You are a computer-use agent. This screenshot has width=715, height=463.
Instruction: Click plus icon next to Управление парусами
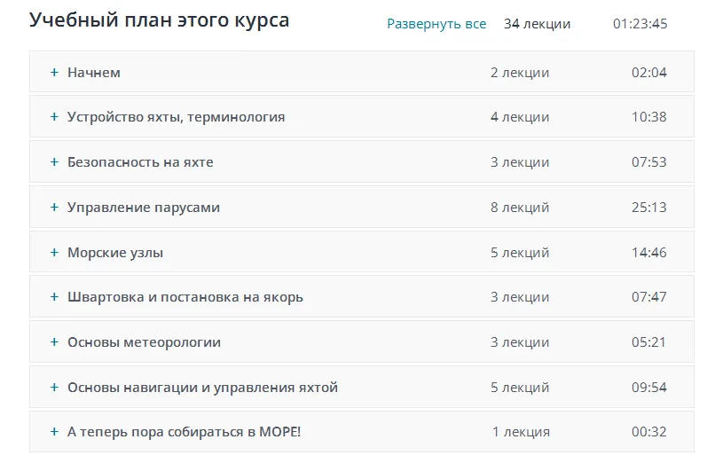(54, 208)
